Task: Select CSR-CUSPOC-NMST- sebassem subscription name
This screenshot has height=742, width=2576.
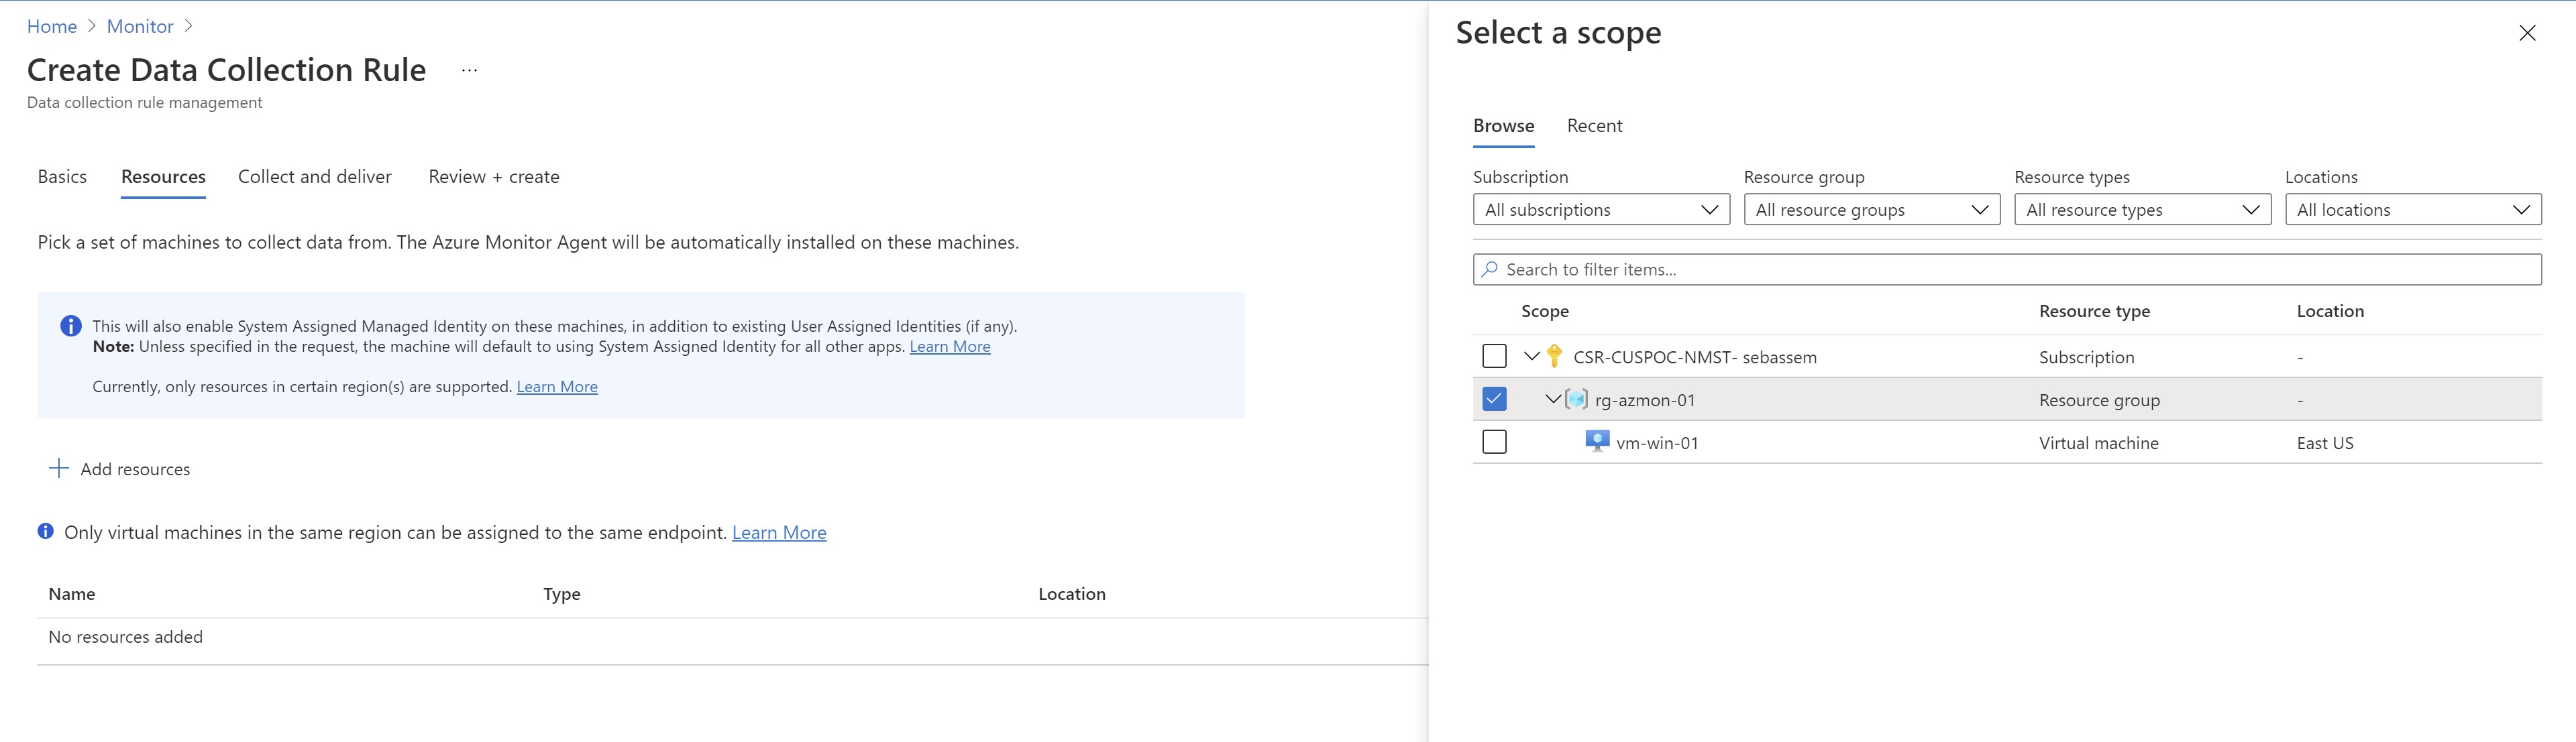Action: pos(1695,357)
